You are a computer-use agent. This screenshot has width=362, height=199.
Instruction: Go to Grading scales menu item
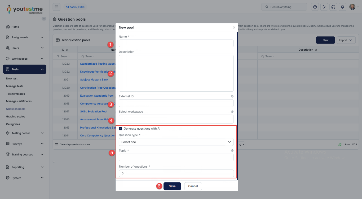15,116
